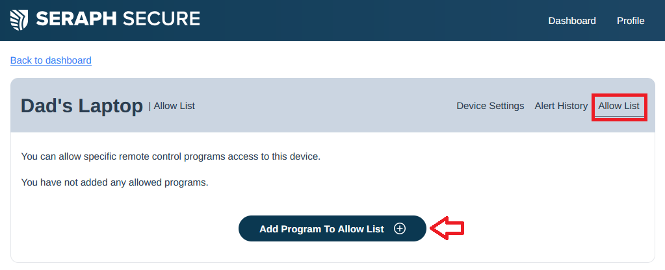Viewport: 665px width, 270px height.
Task: Select the highlighted Allow List tab
Action: click(618, 106)
